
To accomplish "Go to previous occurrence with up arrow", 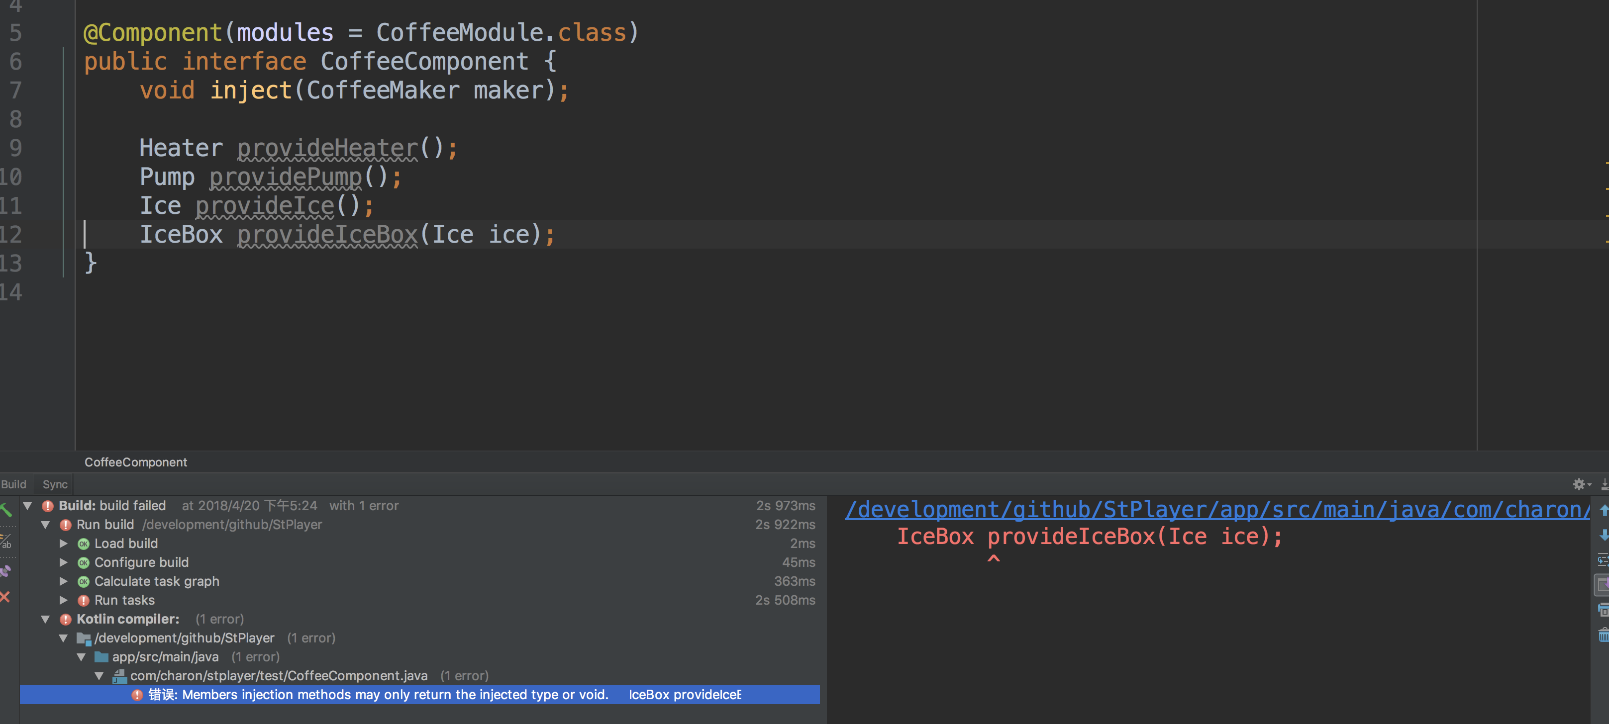I will 1604,511.
